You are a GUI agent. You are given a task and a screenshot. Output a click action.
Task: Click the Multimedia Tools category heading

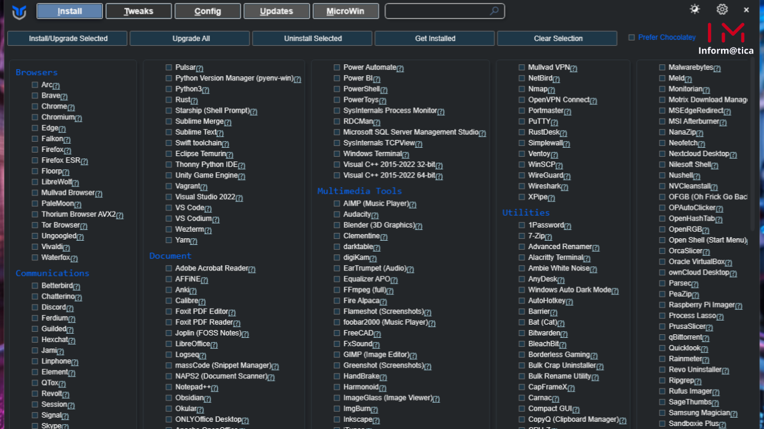pyautogui.click(x=359, y=191)
